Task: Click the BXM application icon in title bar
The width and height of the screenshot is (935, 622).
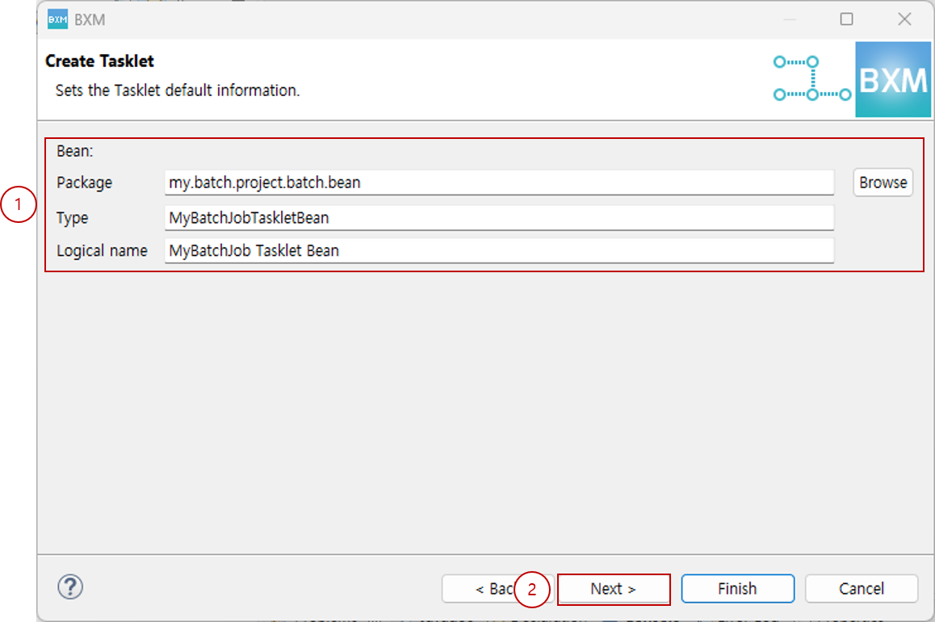Action: coord(57,19)
